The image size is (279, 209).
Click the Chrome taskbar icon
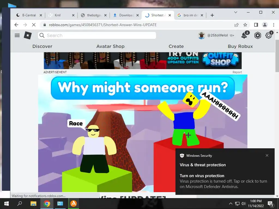point(47,204)
